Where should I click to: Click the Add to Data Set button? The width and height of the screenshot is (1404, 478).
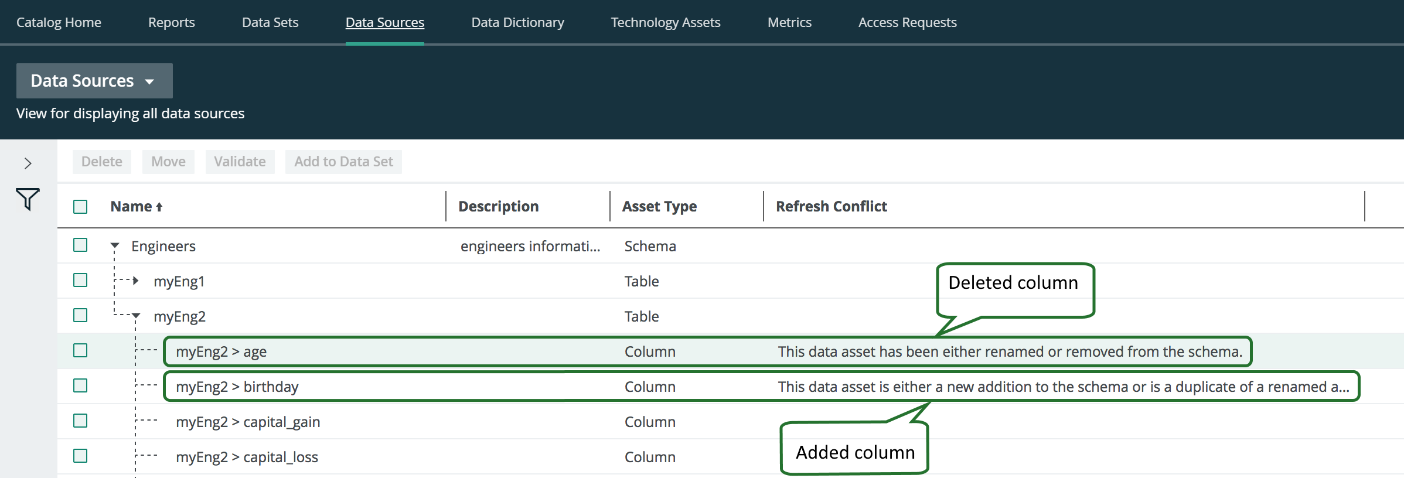pos(343,162)
